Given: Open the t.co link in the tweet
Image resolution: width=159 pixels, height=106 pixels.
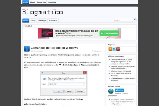Looking at the screenshot, I should 124,102.
